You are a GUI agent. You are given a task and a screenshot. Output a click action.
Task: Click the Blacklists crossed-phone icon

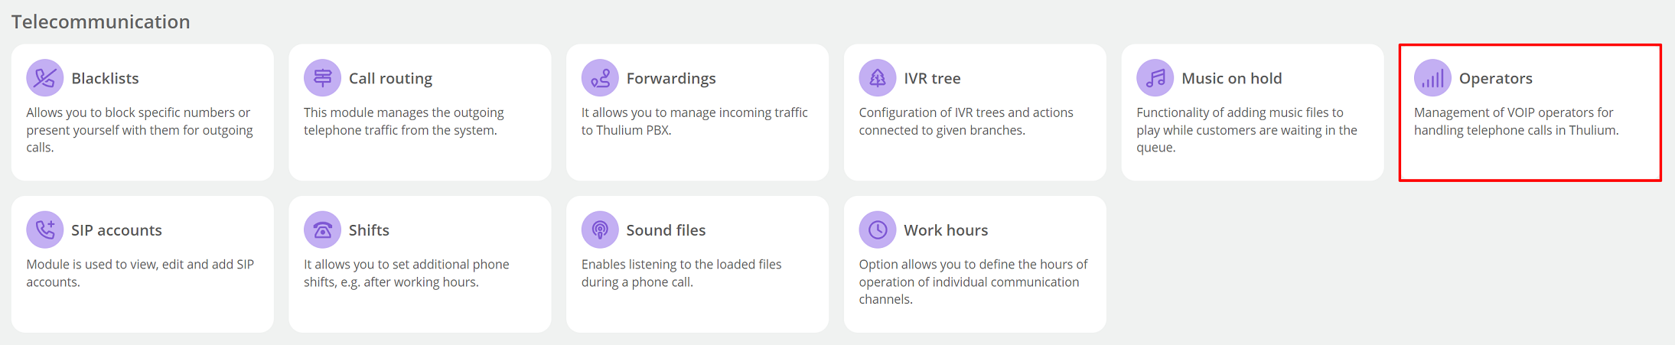44,78
